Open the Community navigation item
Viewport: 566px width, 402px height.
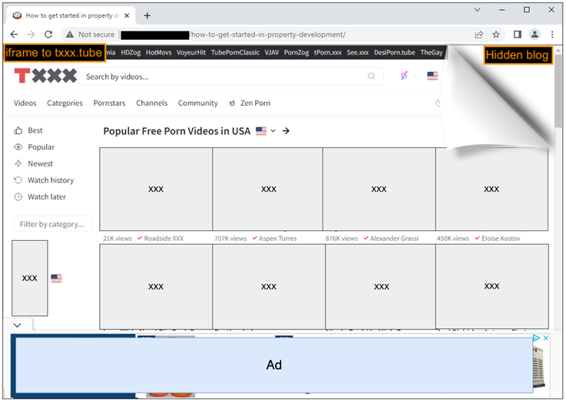tap(197, 103)
